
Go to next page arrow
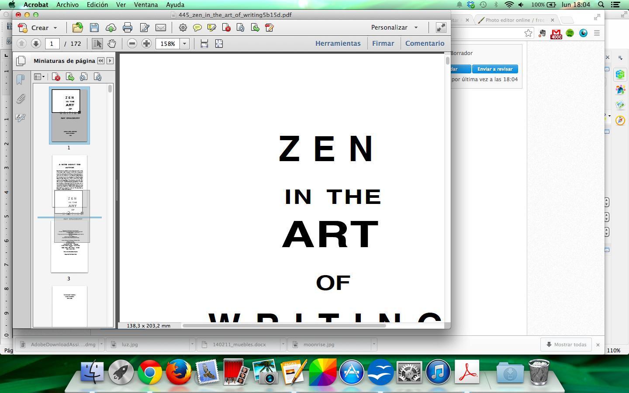(x=36, y=44)
